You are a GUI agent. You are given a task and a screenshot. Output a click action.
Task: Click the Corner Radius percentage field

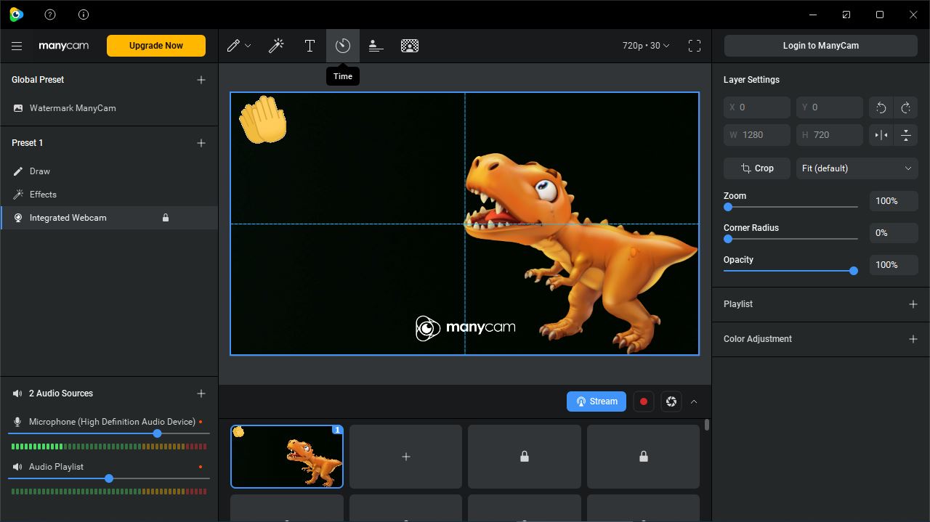click(x=894, y=233)
